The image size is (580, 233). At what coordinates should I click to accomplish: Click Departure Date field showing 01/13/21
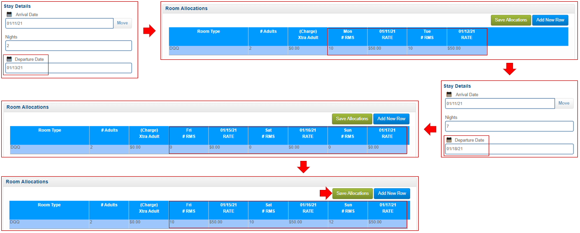(68, 68)
